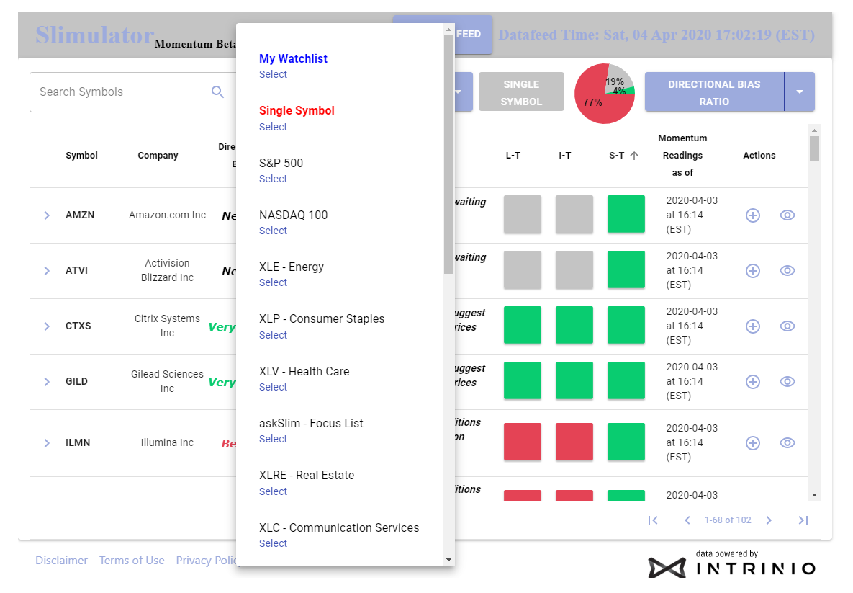Image resolution: width=853 pixels, height=593 pixels.
Task: Click the search magnifier icon
Action: (x=217, y=92)
